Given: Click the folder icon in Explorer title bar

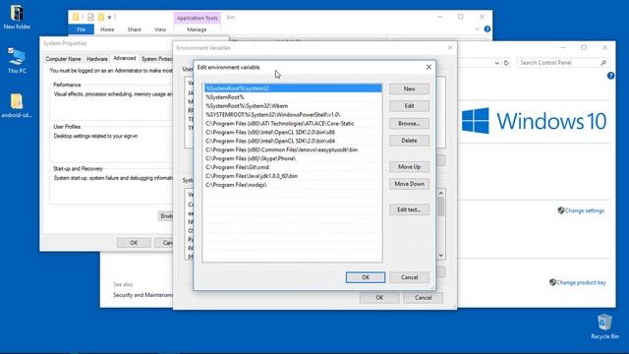Looking at the screenshot, I should (x=76, y=17).
